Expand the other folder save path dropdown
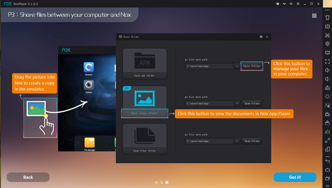The height and width of the screenshot is (188, 332). (x=237, y=141)
